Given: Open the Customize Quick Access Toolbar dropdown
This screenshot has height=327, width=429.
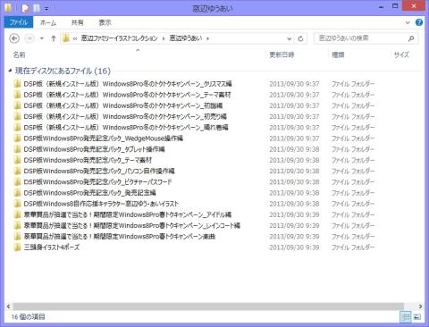Looking at the screenshot, I should click(x=46, y=9).
